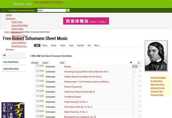This screenshot has width=172, height=118.
Task: Click Schumann artist in Merry Peasant row
Action: (50, 97)
